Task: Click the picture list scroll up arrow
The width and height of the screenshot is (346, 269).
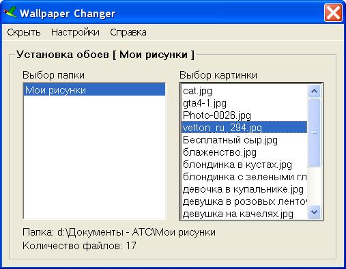Action: click(x=315, y=91)
